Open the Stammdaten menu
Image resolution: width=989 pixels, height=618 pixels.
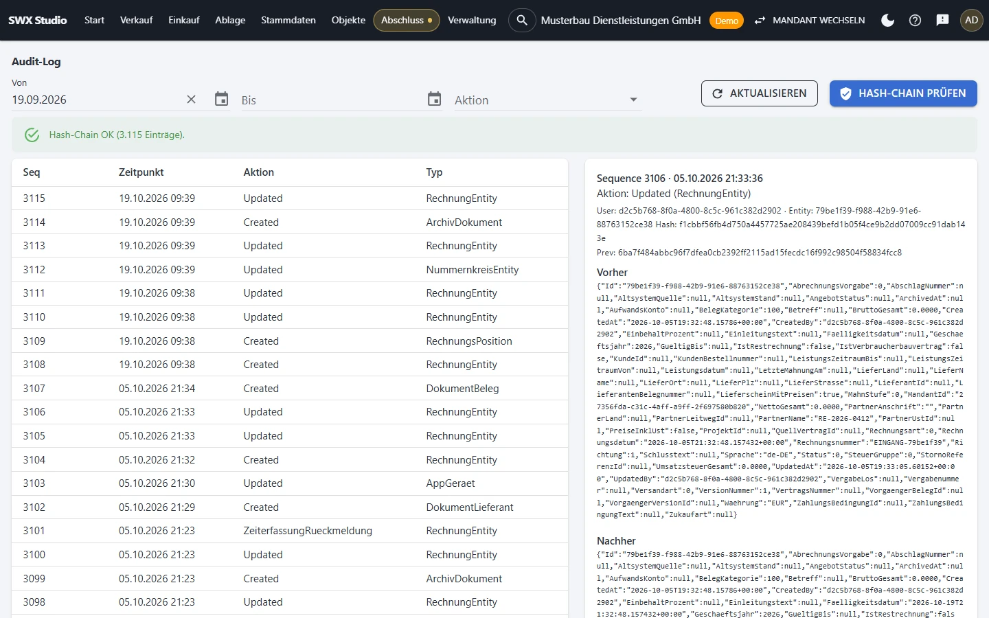288,20
